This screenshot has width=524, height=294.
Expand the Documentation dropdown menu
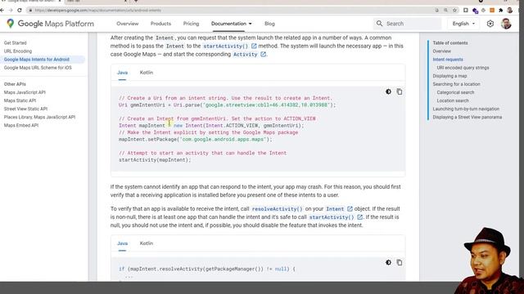click(231, 24)
